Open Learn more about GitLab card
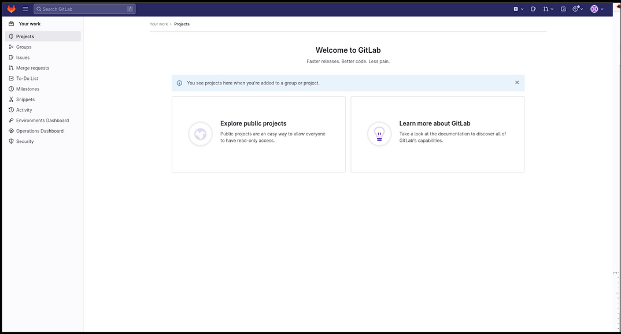 click(x=438, y=134)
